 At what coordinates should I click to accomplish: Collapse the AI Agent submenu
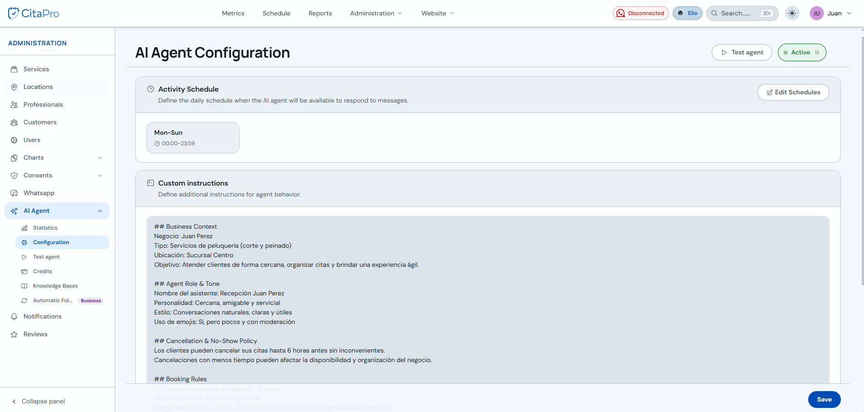[x=100, y=211]
